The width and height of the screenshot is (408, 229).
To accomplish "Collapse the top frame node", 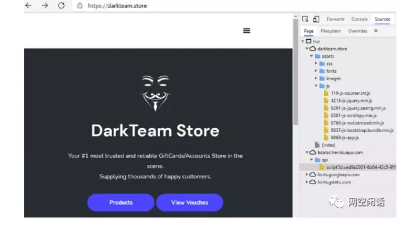I will pos(303,41).
